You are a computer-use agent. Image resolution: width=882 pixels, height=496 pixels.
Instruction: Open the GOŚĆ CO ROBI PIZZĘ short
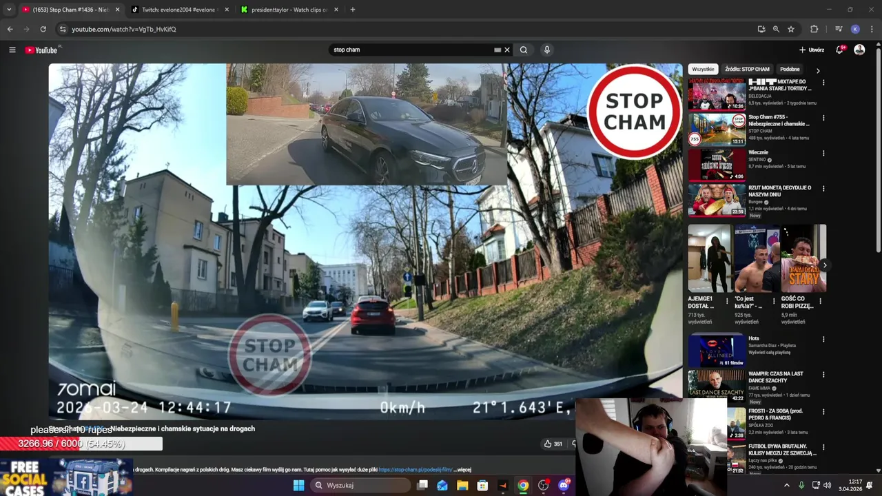803,258
